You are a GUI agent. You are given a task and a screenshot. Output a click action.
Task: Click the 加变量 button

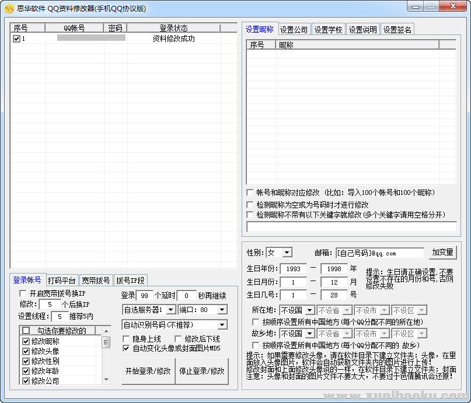click(x=442, y=253)
